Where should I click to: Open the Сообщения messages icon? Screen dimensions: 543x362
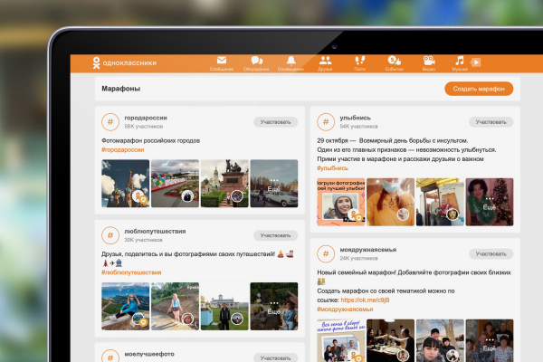click(x=222, y=62)
